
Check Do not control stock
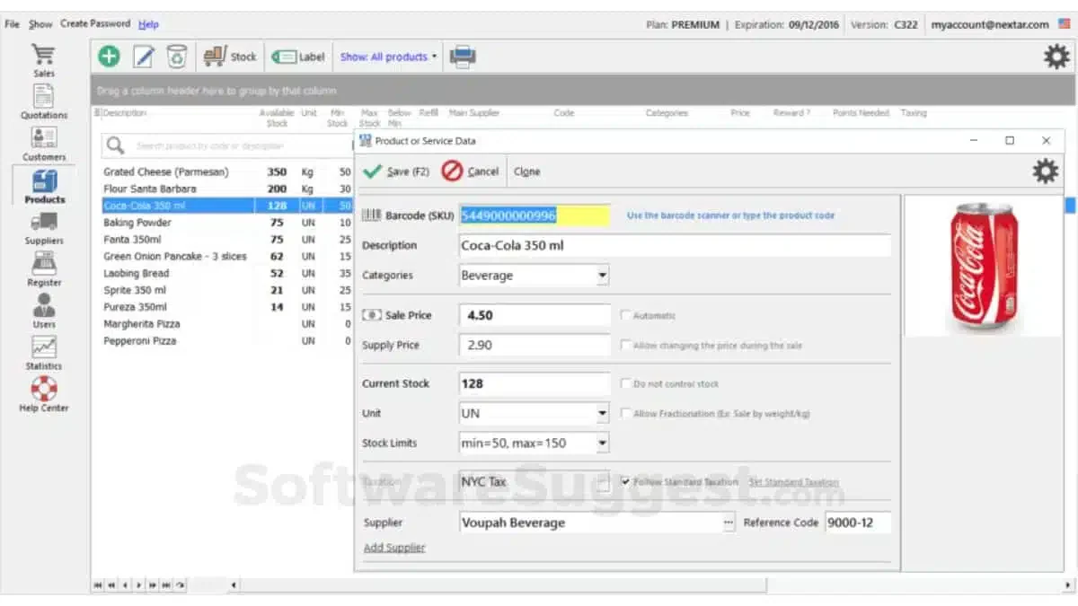(x=626, y=383)
